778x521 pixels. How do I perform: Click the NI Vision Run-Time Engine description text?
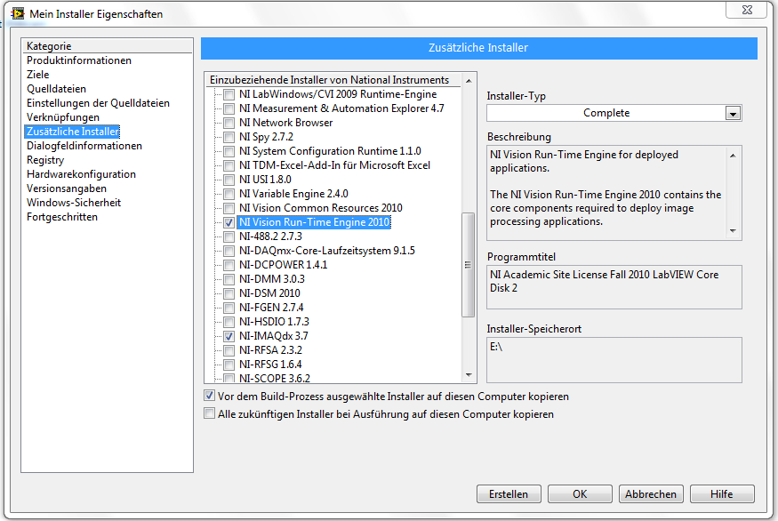tap(606, 188)
